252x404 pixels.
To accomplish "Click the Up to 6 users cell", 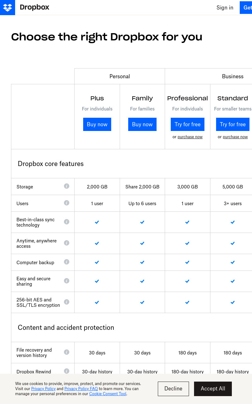I will 142,204.
